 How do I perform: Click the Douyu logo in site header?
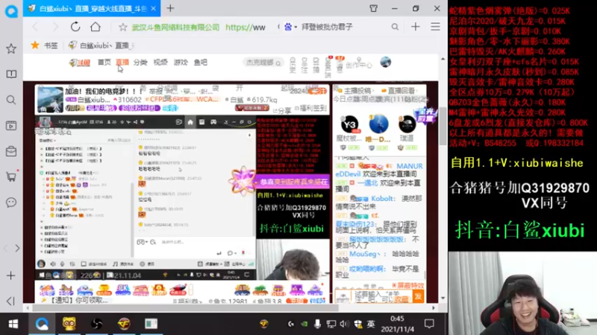pyautogui.click(x=80, y=63)
